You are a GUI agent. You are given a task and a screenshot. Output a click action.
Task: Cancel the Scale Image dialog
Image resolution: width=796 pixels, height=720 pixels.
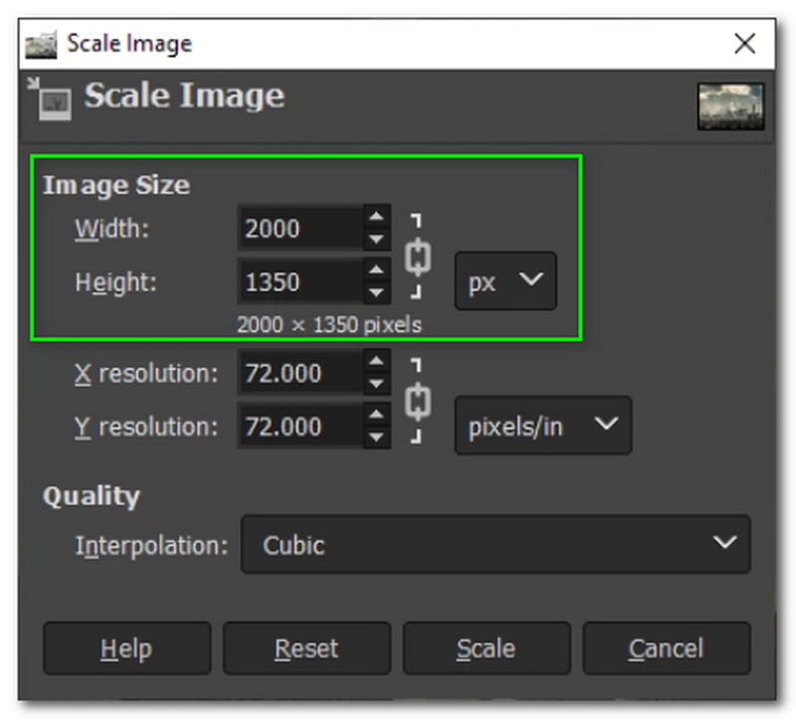(x=666, y=649)
